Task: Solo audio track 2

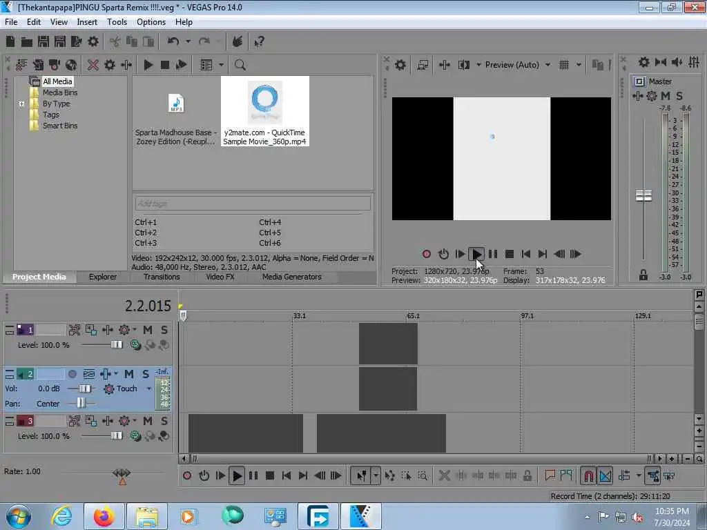Action: [146, 374]
